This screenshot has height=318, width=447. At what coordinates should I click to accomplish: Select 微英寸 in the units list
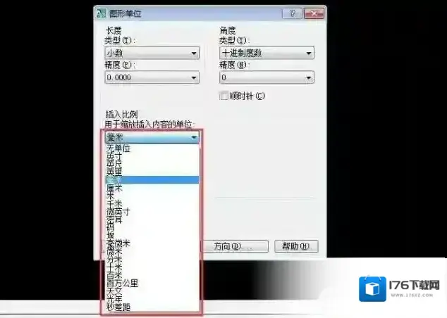[x=152, y=212]
